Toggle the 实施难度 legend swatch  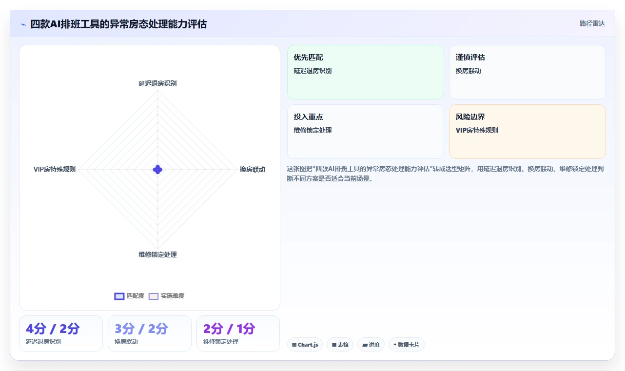(154, 296)
